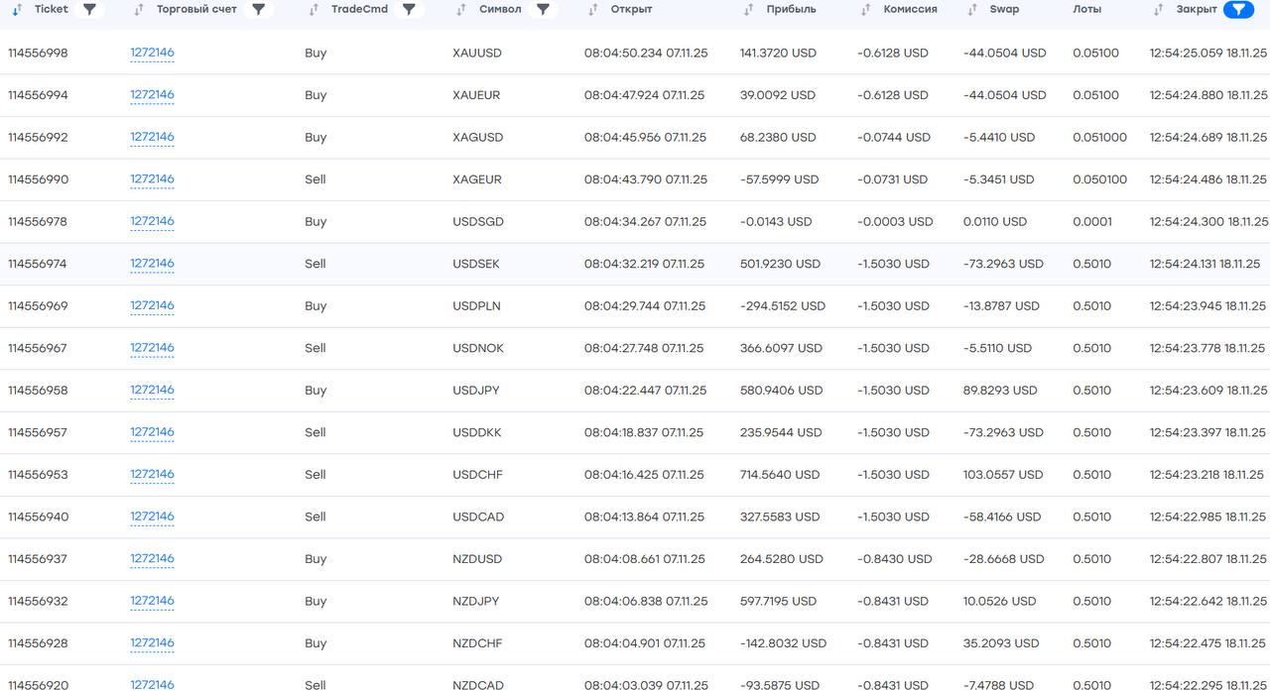1270x691 pixels.
Task: Follow account link in the NZDCHF row
Action: 152,642
